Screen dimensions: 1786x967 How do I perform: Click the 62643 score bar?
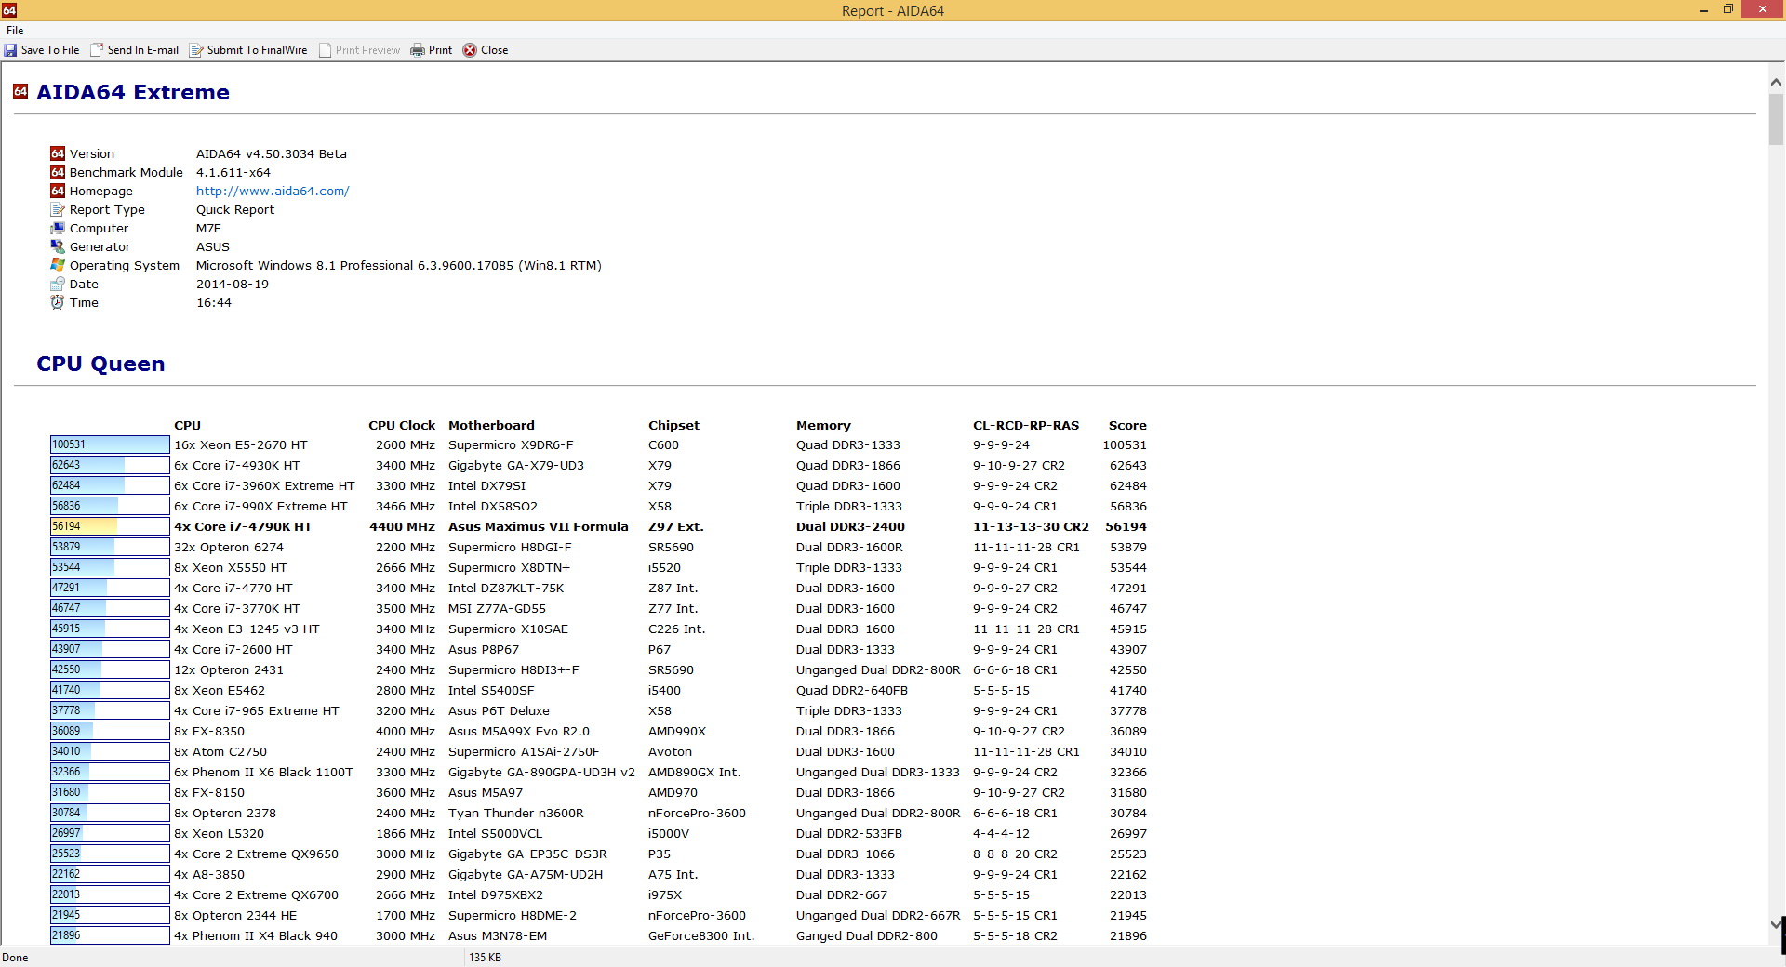[110, 465]
